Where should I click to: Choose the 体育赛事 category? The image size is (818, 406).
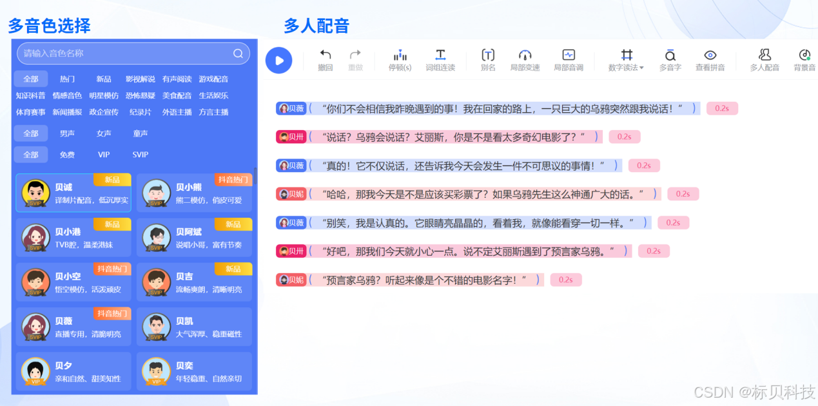pyautogui.click(x=31, y=112)
